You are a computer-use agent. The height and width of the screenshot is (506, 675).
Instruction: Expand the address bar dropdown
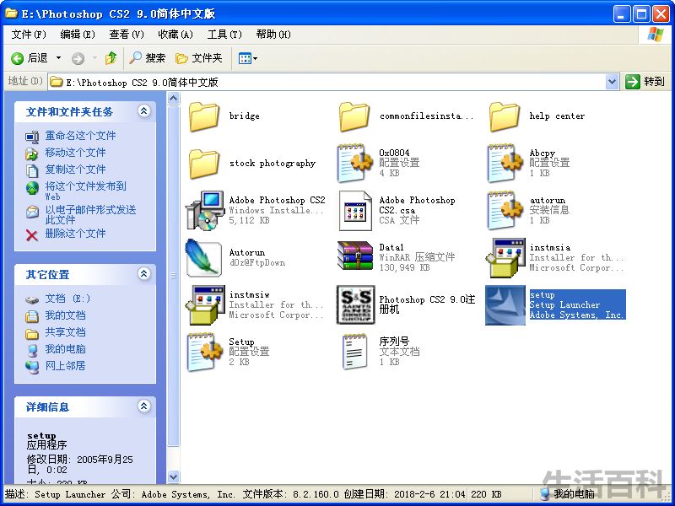(613, 82)
